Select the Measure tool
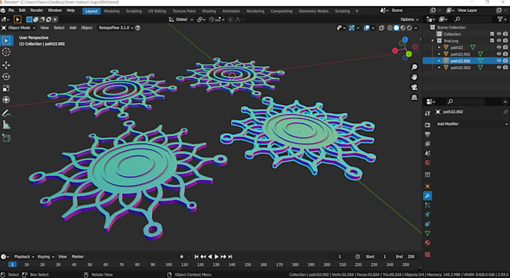This screenshot has height=278, width=510. coord(6,125)
